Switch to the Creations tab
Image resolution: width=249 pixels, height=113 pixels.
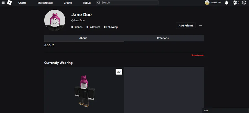[164, 38]
